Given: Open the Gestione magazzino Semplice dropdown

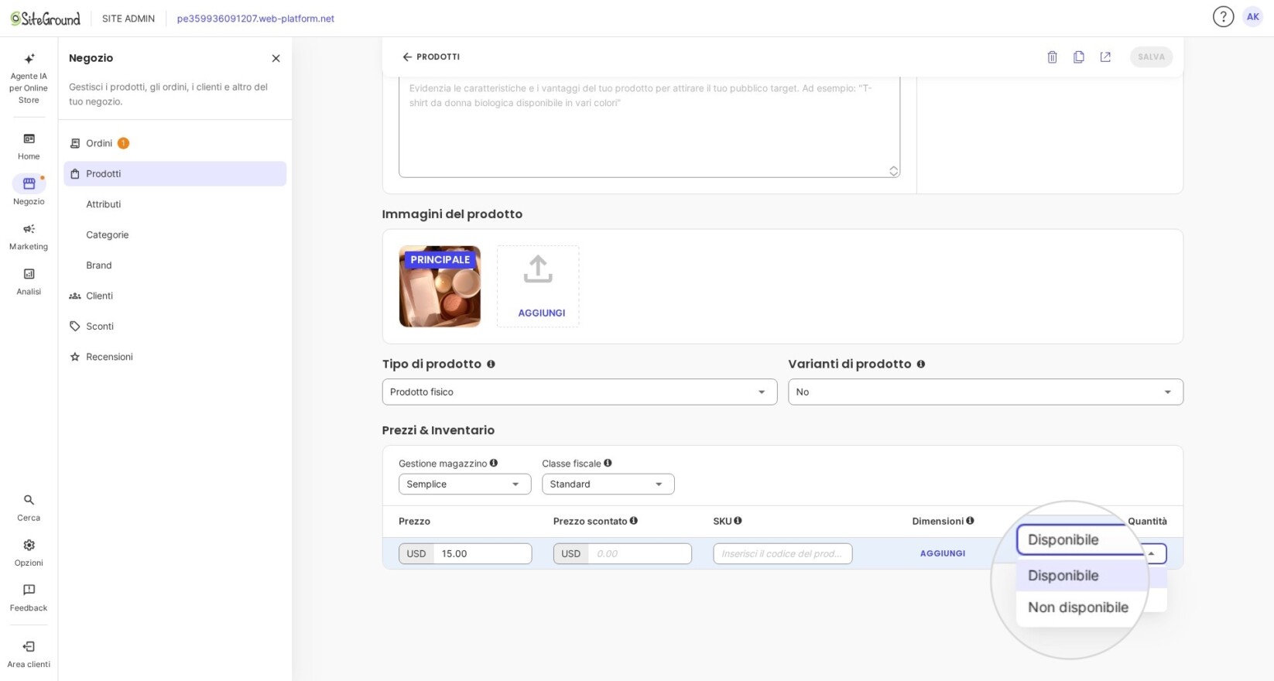Looking at the screenshot, I should pos(464,484).
